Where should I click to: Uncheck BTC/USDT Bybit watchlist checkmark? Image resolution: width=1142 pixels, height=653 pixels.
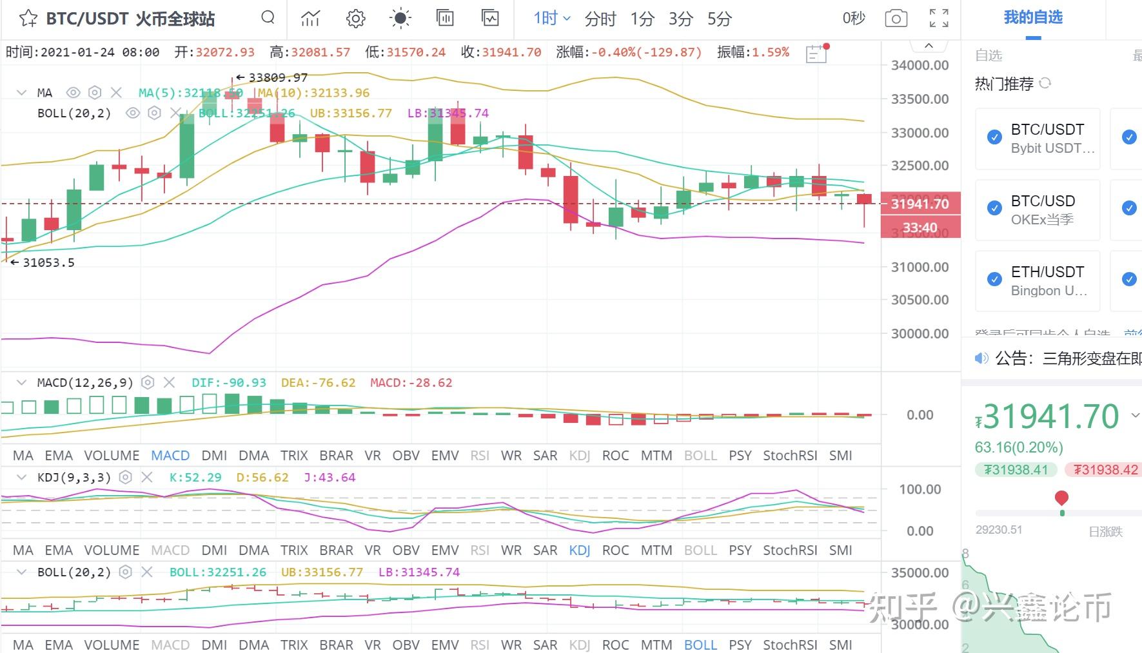(994, 137)
